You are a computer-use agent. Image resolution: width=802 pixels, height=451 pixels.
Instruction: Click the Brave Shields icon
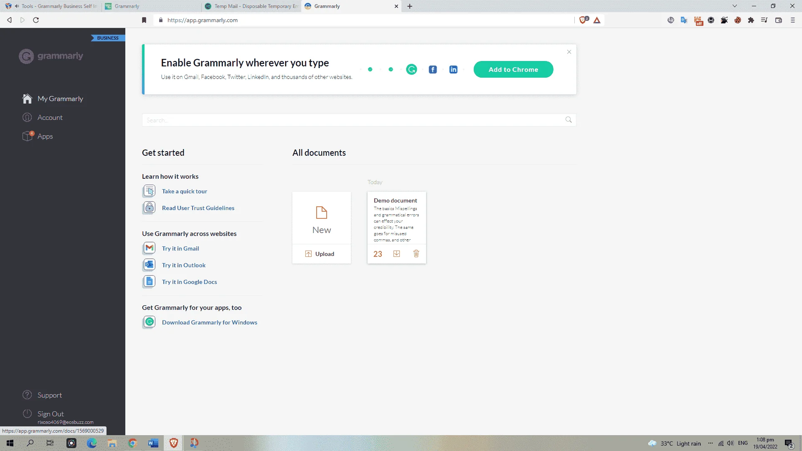click(584, 20)
